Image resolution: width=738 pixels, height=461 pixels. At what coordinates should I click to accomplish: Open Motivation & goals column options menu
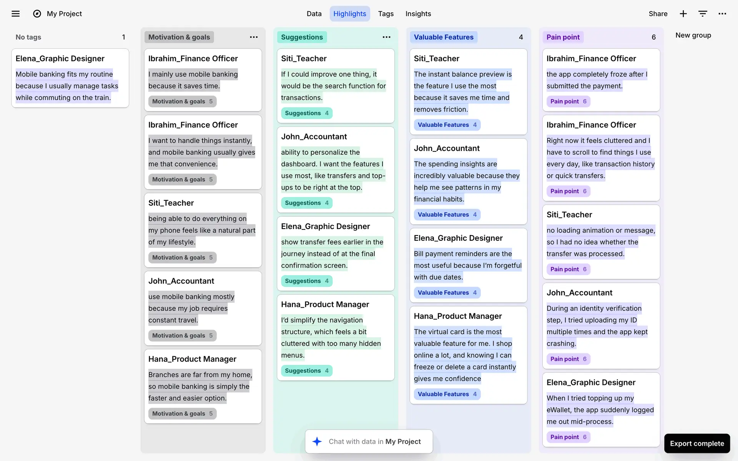tap(254, 37)
